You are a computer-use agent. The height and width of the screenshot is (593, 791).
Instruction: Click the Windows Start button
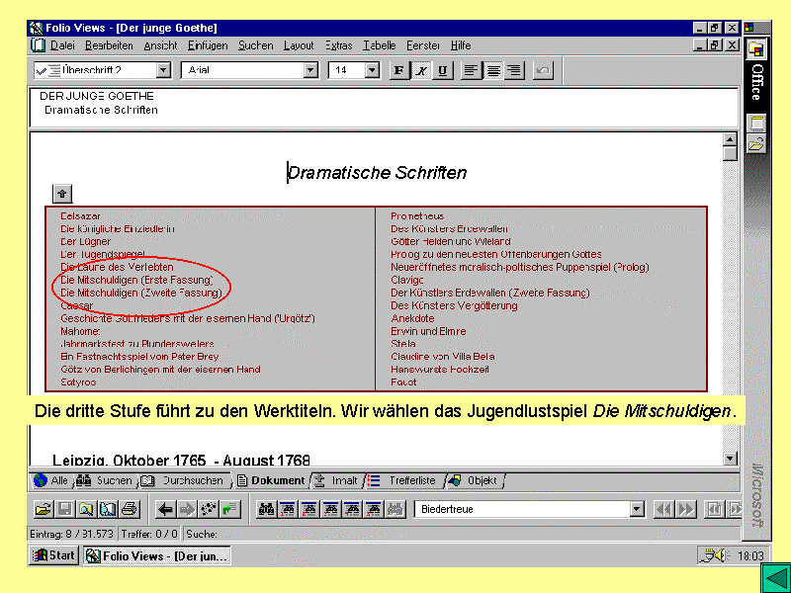pos(54,555)
